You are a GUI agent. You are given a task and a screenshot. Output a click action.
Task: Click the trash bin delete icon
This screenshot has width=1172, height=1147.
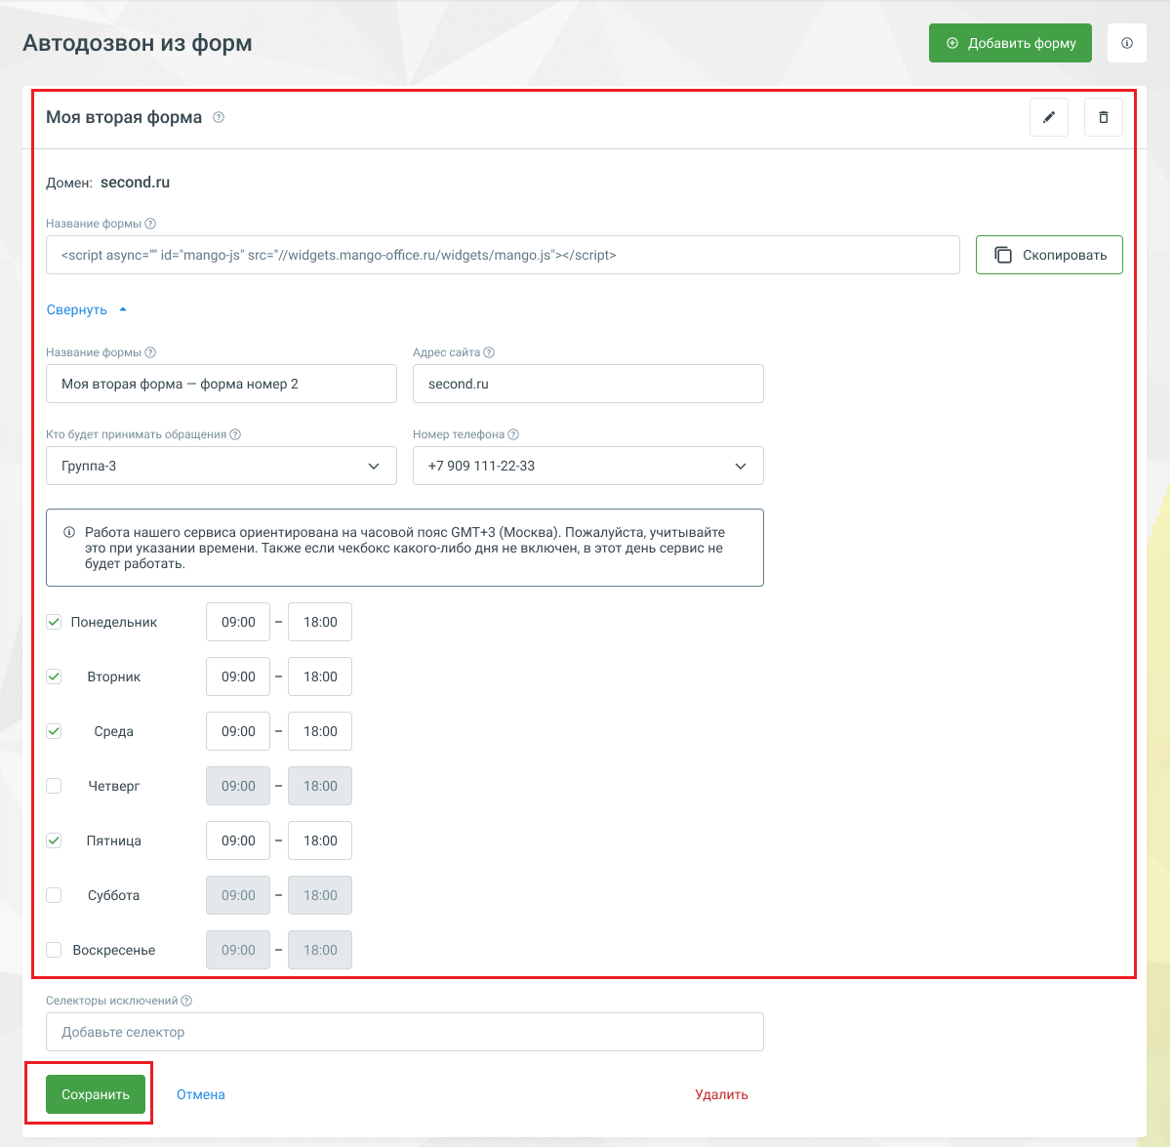click(1104, 117)
